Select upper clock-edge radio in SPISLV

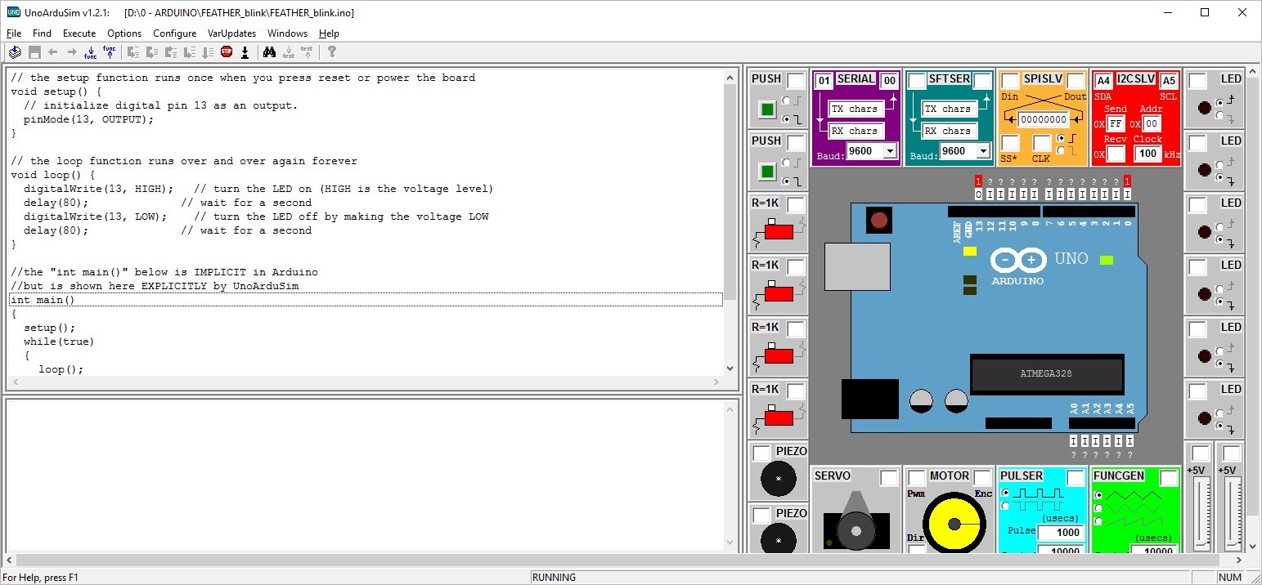coord(1061,138)
